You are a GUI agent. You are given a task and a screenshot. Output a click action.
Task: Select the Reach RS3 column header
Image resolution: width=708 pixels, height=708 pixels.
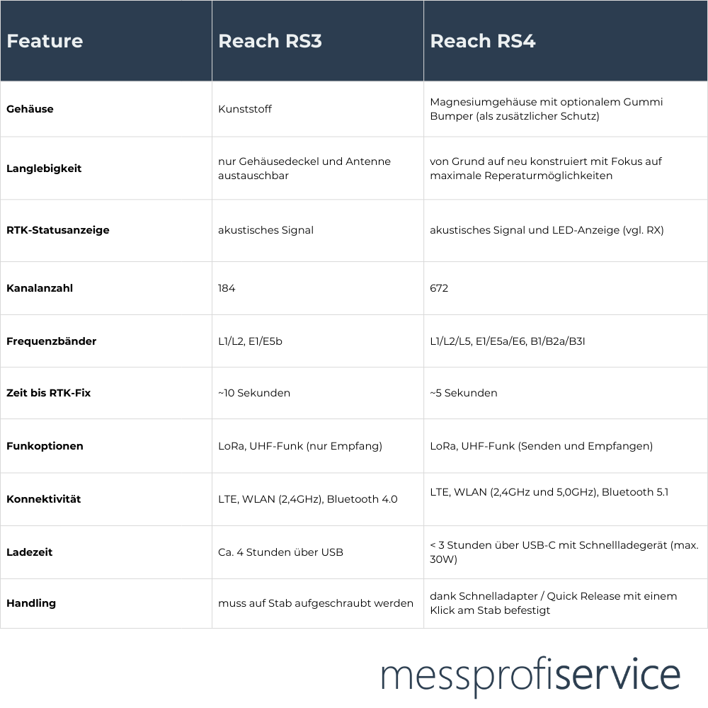(270, 41)
